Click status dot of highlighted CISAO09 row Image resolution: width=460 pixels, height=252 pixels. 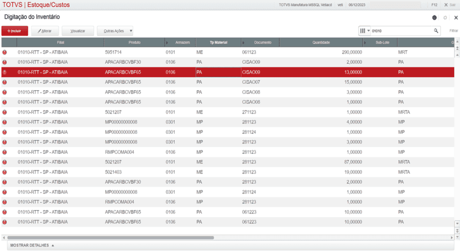pos(4,72)
